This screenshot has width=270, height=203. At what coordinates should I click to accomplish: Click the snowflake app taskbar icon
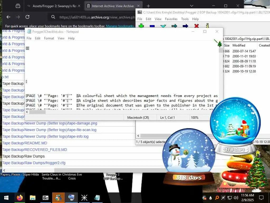click(84, 198)
